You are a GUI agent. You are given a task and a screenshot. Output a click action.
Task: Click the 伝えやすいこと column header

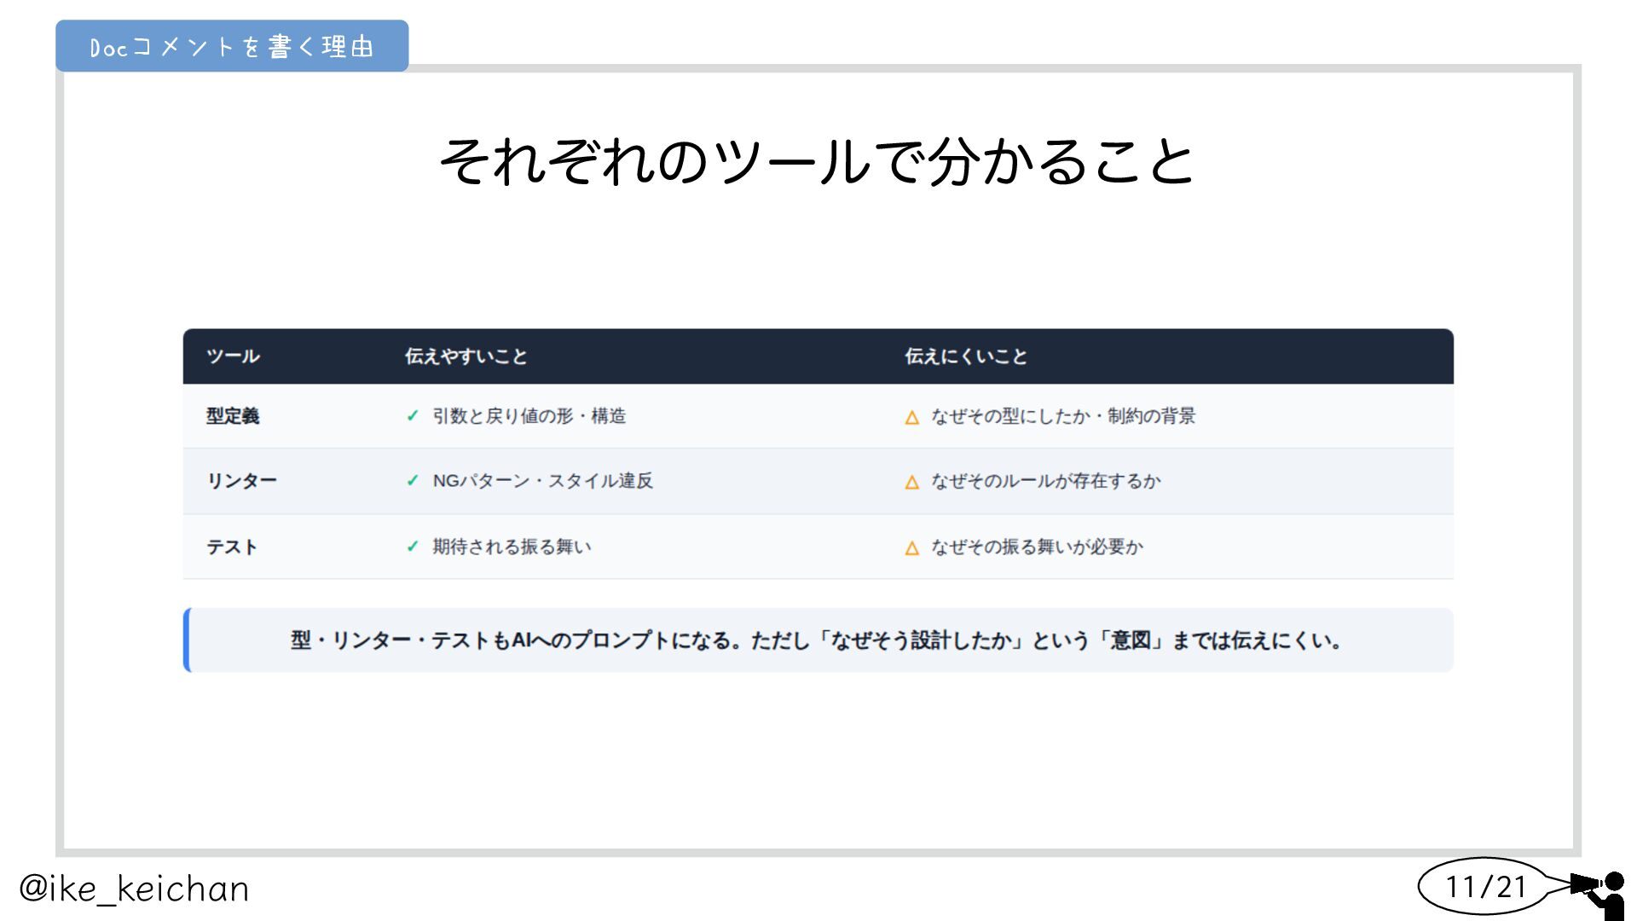tap(466, 356)
